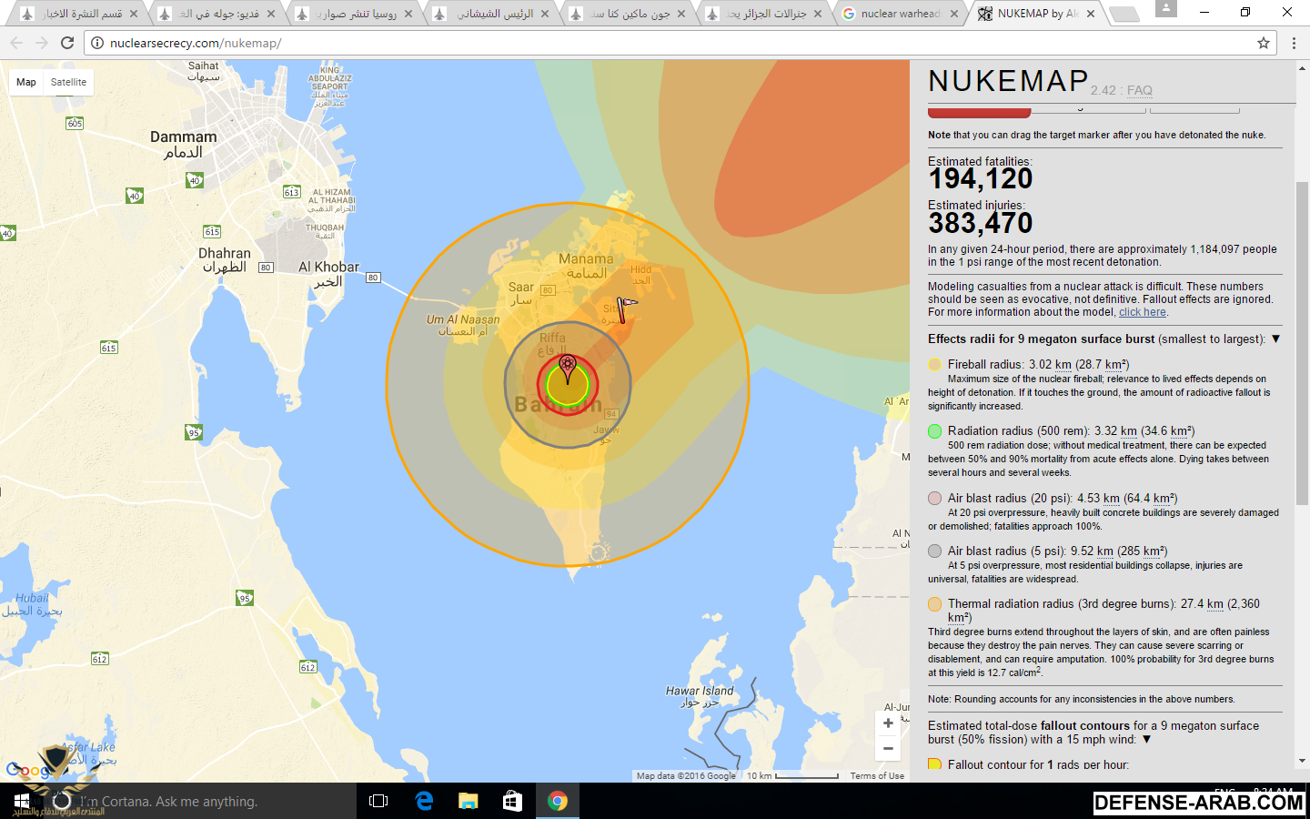Viewport: 1310px width, 819px height.
Task: Select the Map view type
Action: (26, 82)
